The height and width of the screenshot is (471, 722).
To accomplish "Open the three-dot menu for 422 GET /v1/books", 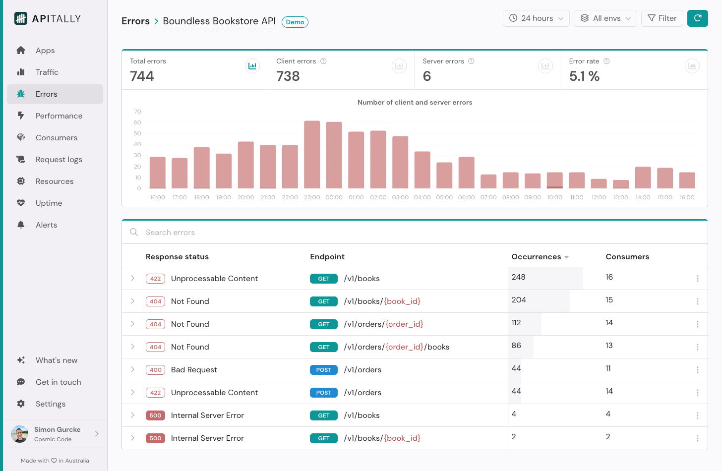I will click(697, 279).
